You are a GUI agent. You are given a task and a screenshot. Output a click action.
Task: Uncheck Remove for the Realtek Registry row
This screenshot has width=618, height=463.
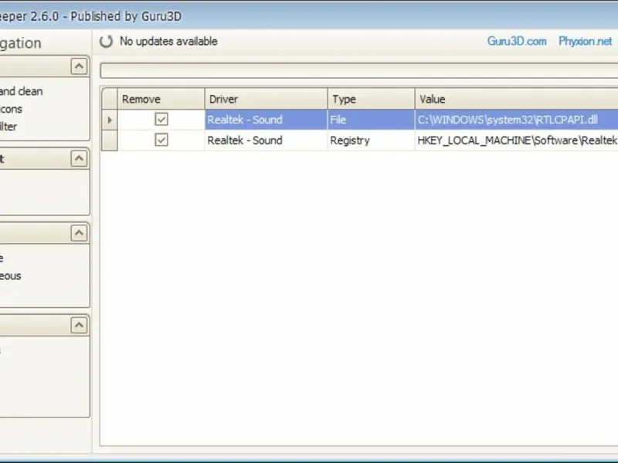161,140
